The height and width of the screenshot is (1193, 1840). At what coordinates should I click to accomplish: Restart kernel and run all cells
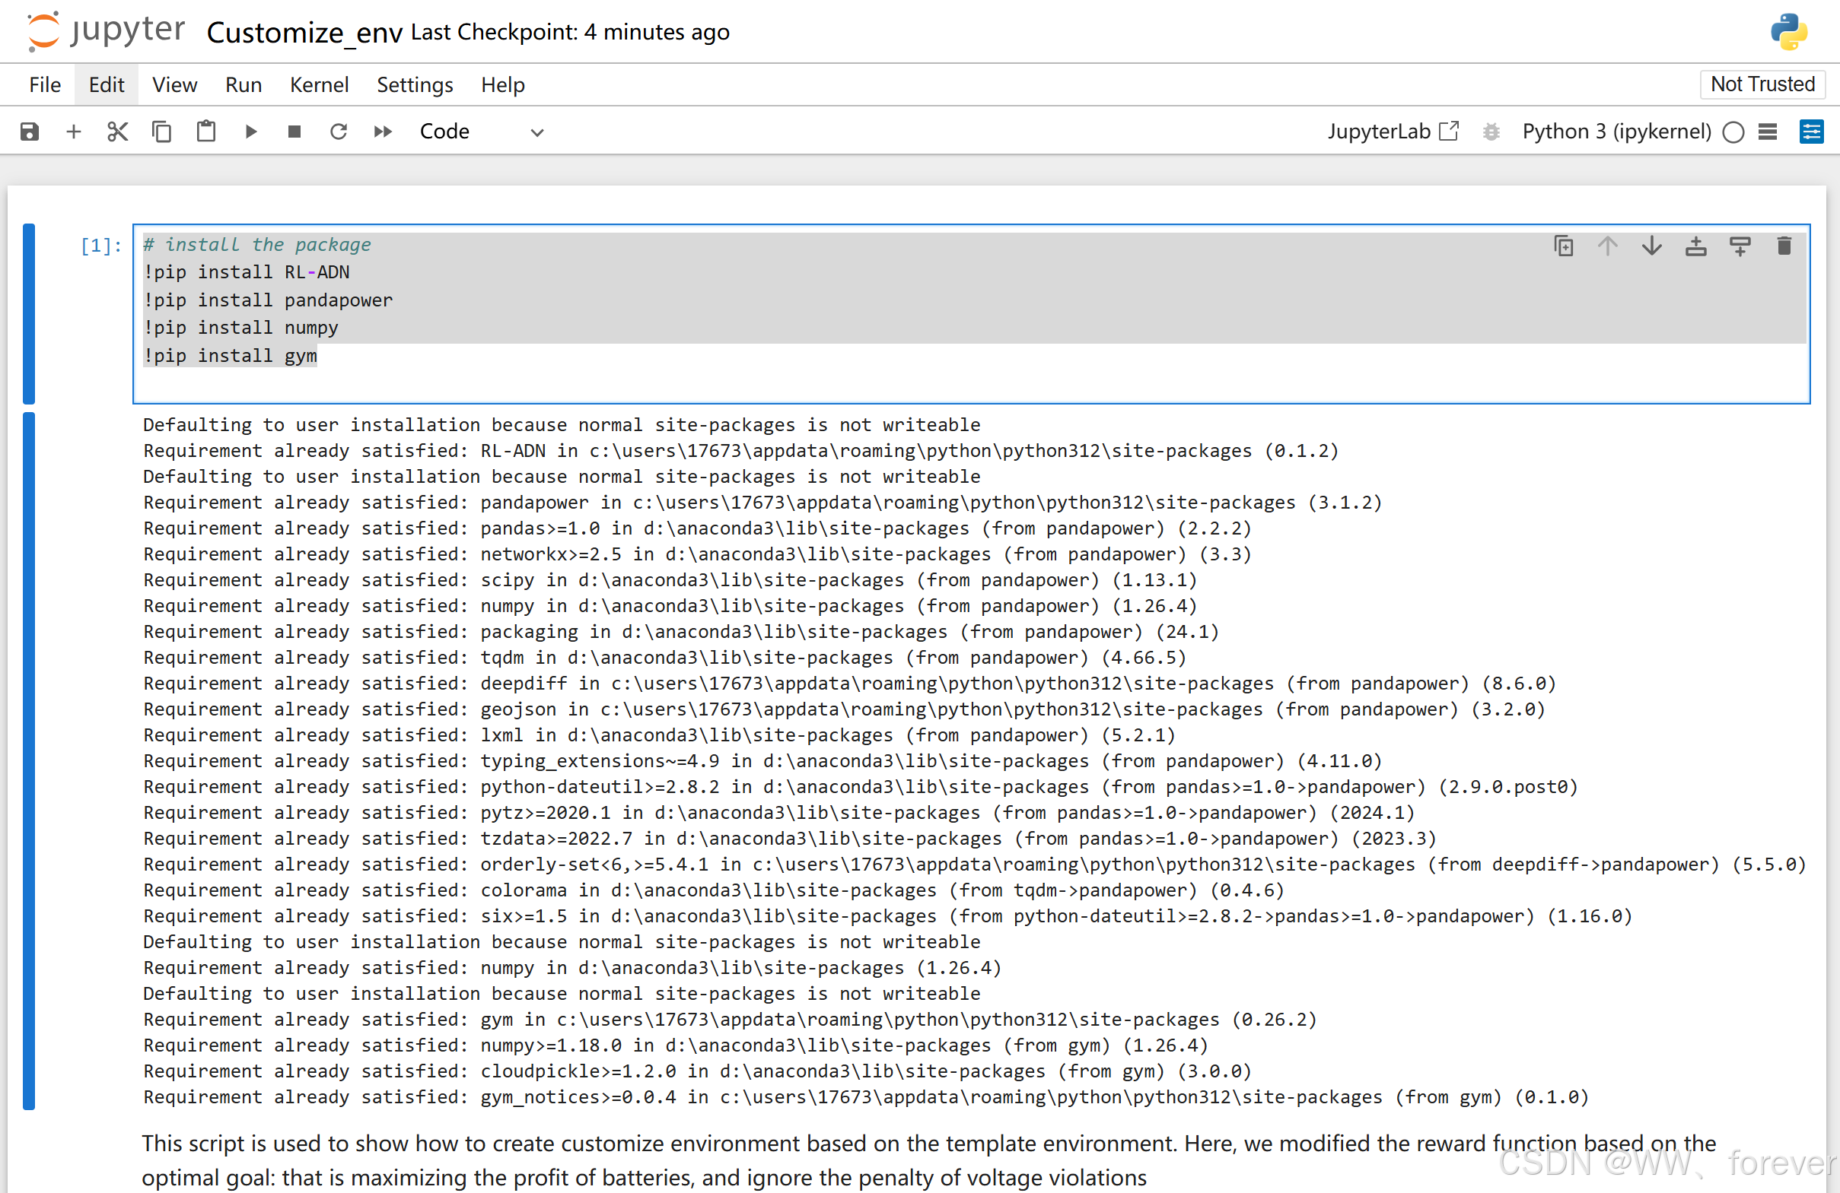coord(383,132)
